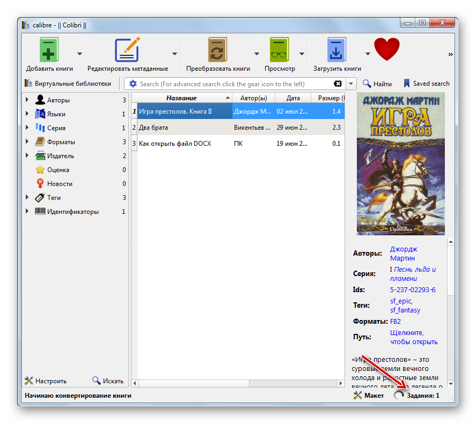Click the red heart donate icon
The width and height of the screenshot is (476, 424).
[387, 49]
